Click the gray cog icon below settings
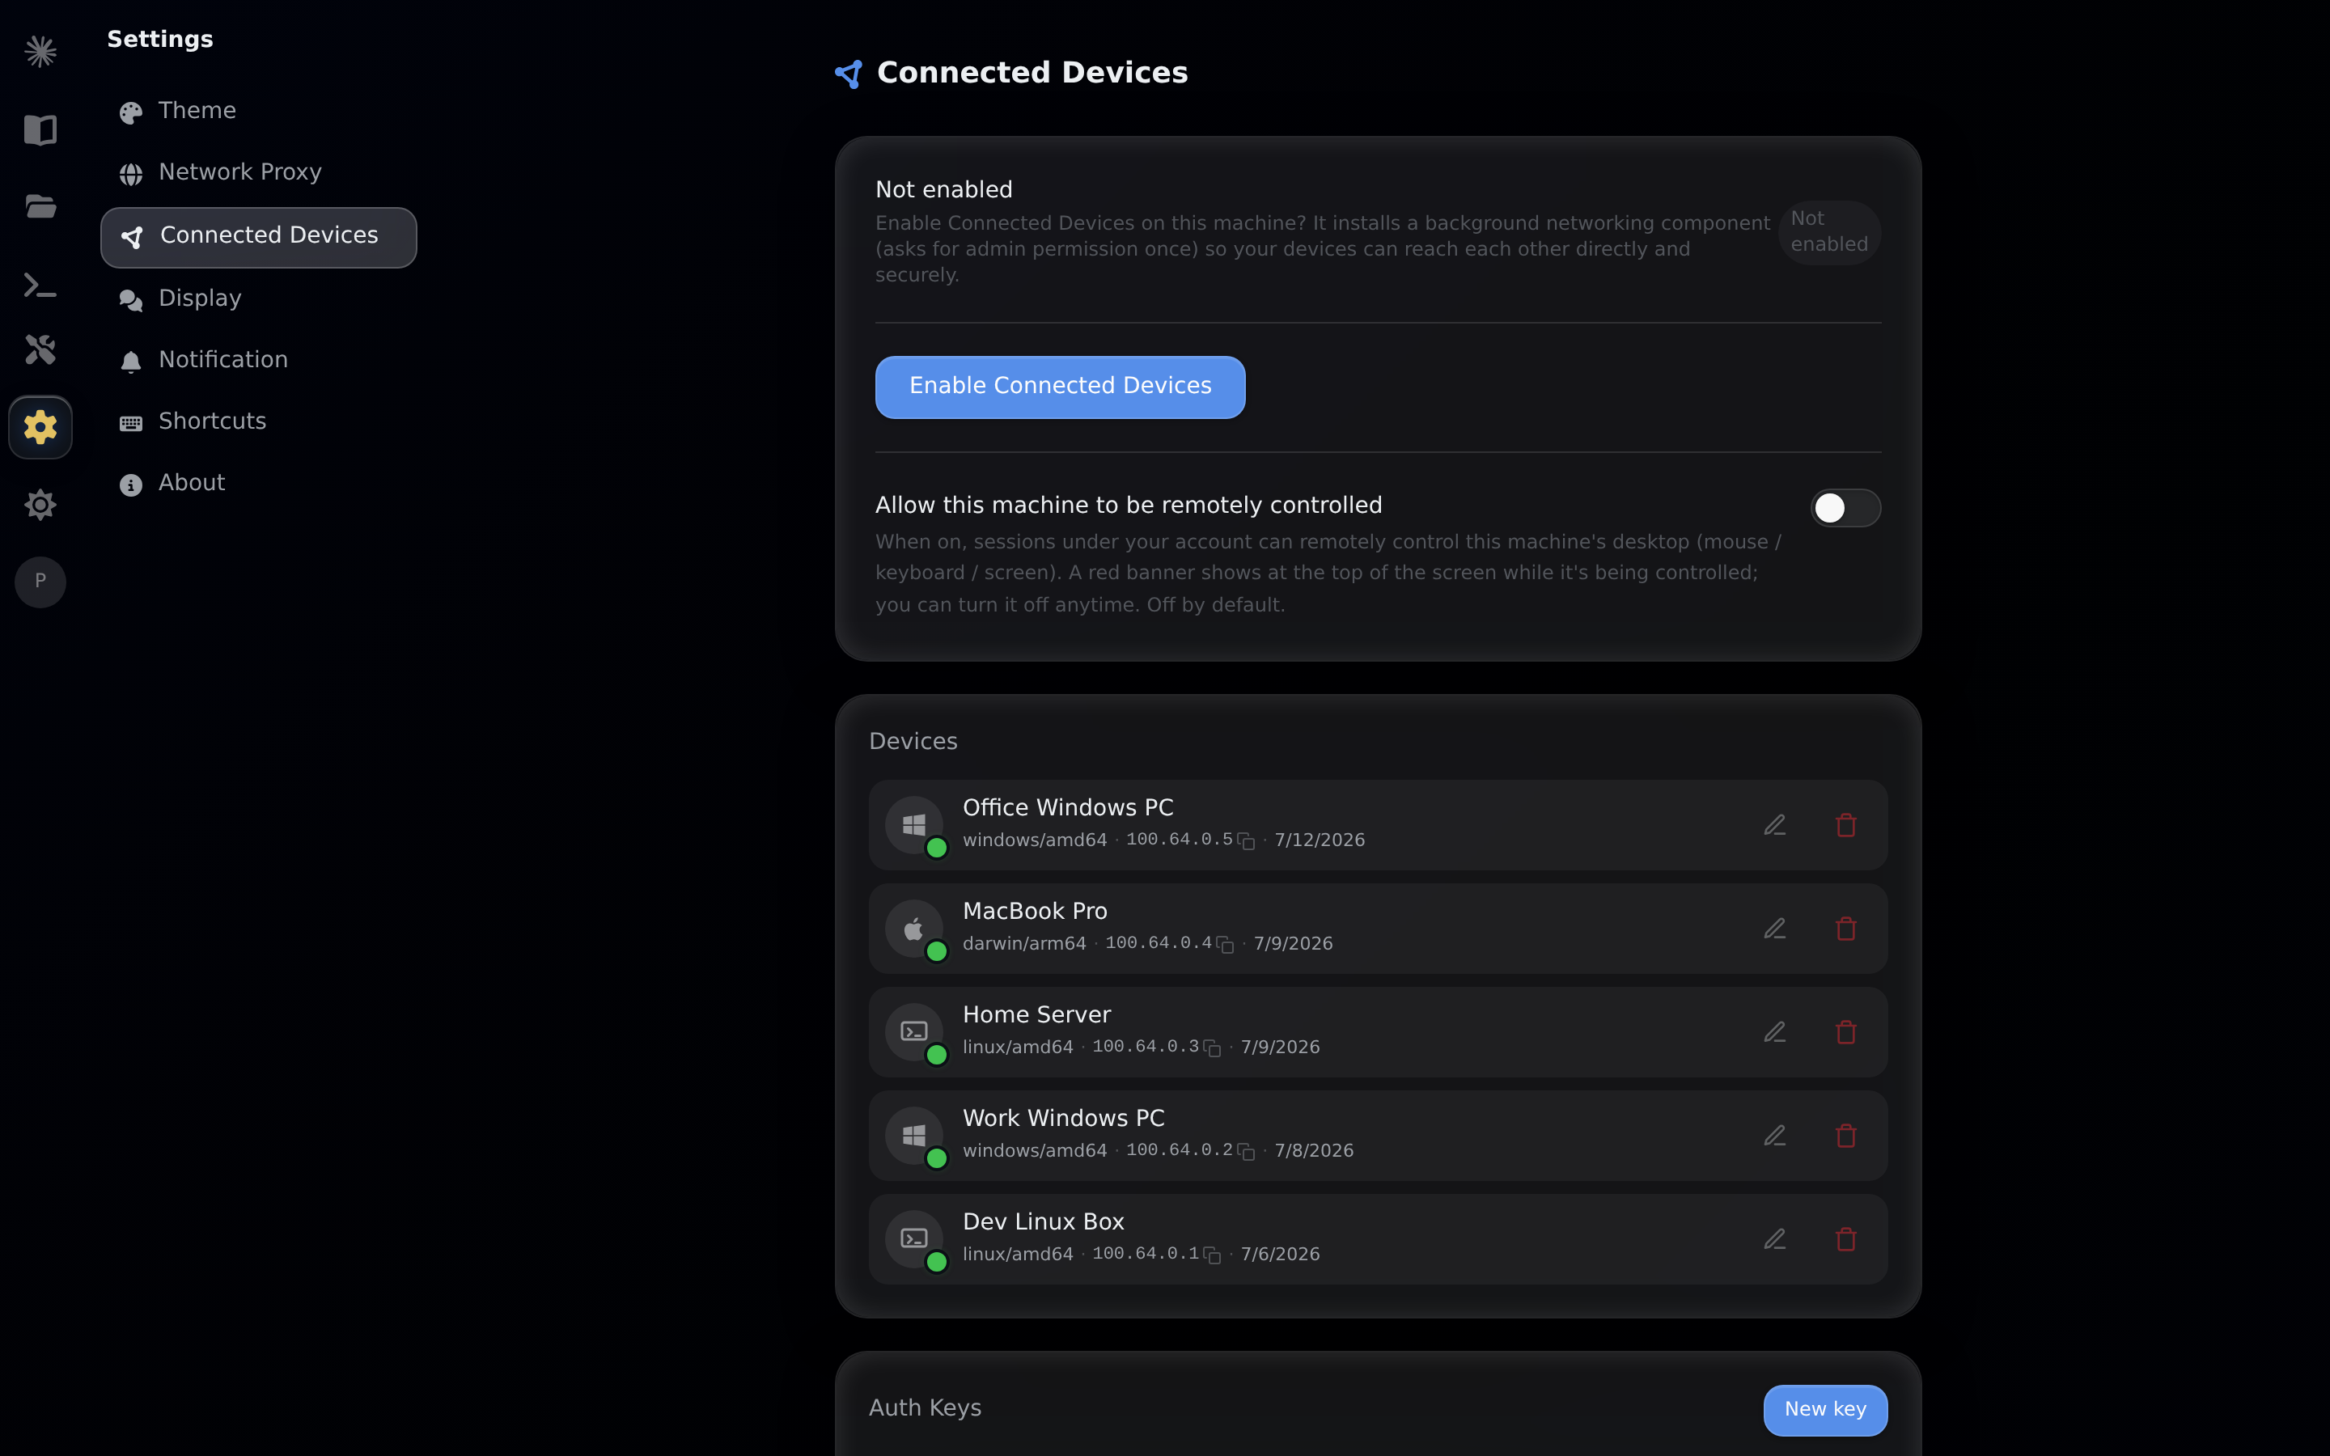 (40, 505)
